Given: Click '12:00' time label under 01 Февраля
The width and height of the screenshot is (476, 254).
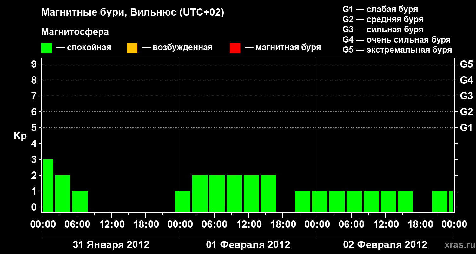Looking at the screenshot, I should [248, 224].
